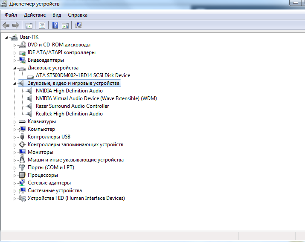305x242 pixels.
Task: Select Устройства HID (Human Interface Devices) label
Action: point(76,198)
